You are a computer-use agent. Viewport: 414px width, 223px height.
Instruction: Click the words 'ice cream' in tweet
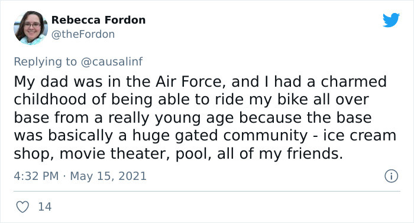point(360,136)
